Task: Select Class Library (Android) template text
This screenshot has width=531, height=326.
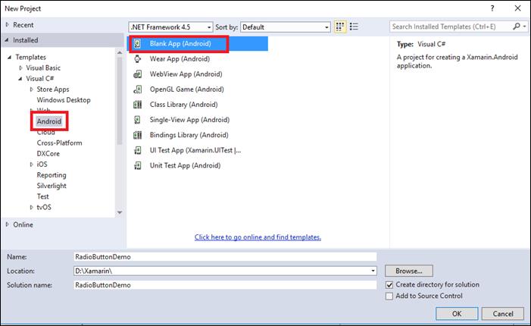Action: tap(183, 105)
